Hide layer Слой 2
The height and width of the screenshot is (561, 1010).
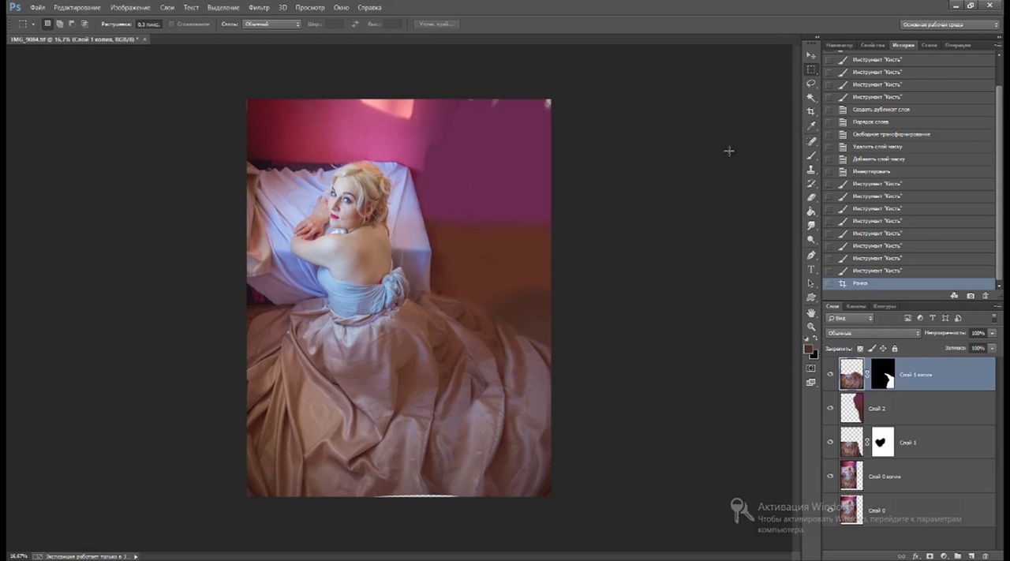830,409
